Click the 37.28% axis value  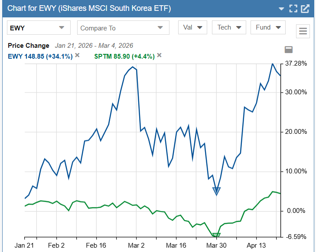pos(296,63)
